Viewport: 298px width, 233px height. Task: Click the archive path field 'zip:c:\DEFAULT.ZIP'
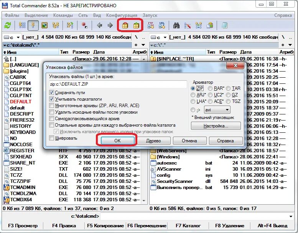(x=118, y=84)
